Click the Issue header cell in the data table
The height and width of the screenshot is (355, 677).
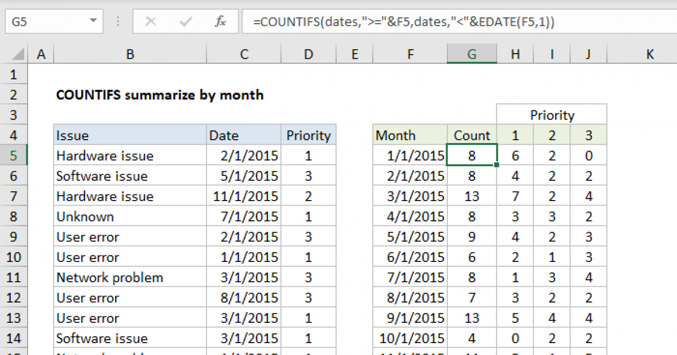click(x=130, y=135)
